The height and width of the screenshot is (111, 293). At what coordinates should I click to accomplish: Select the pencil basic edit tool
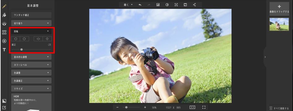click(4, 6)
